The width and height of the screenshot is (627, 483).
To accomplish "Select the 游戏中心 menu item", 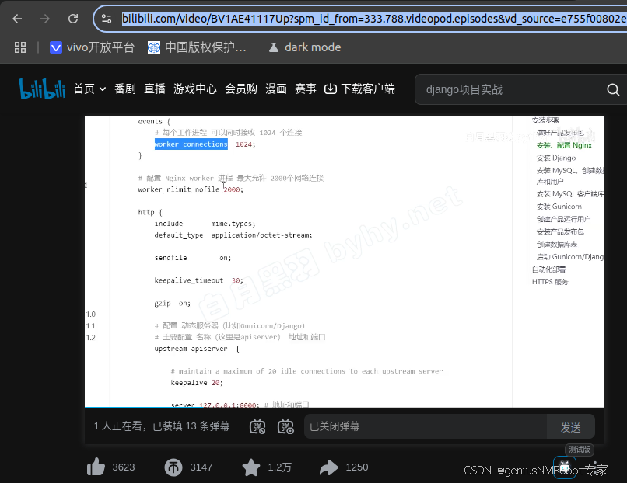I will pyautogui.click(x=195, y=89).
